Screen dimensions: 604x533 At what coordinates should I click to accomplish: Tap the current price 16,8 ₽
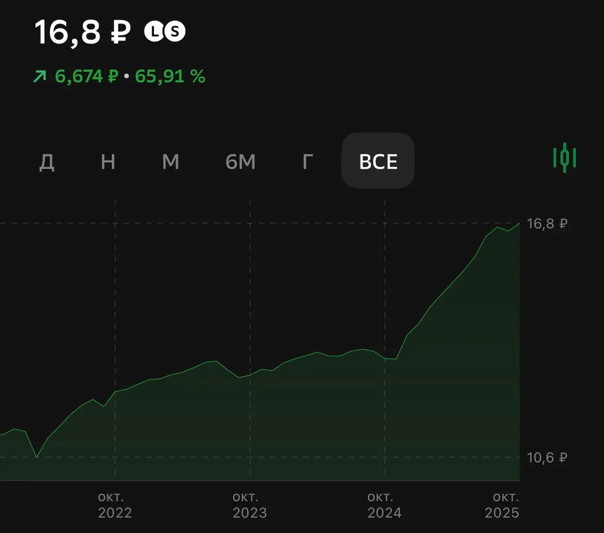83,32
